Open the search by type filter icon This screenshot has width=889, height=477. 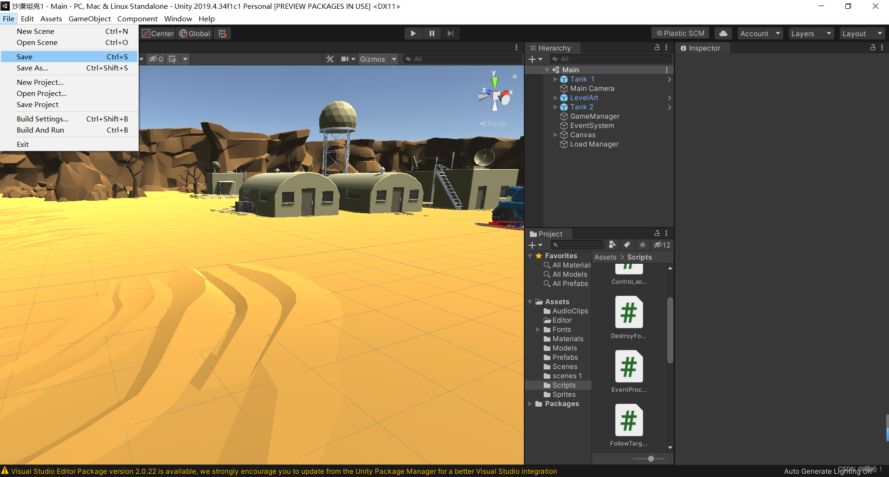pos(612,245)
